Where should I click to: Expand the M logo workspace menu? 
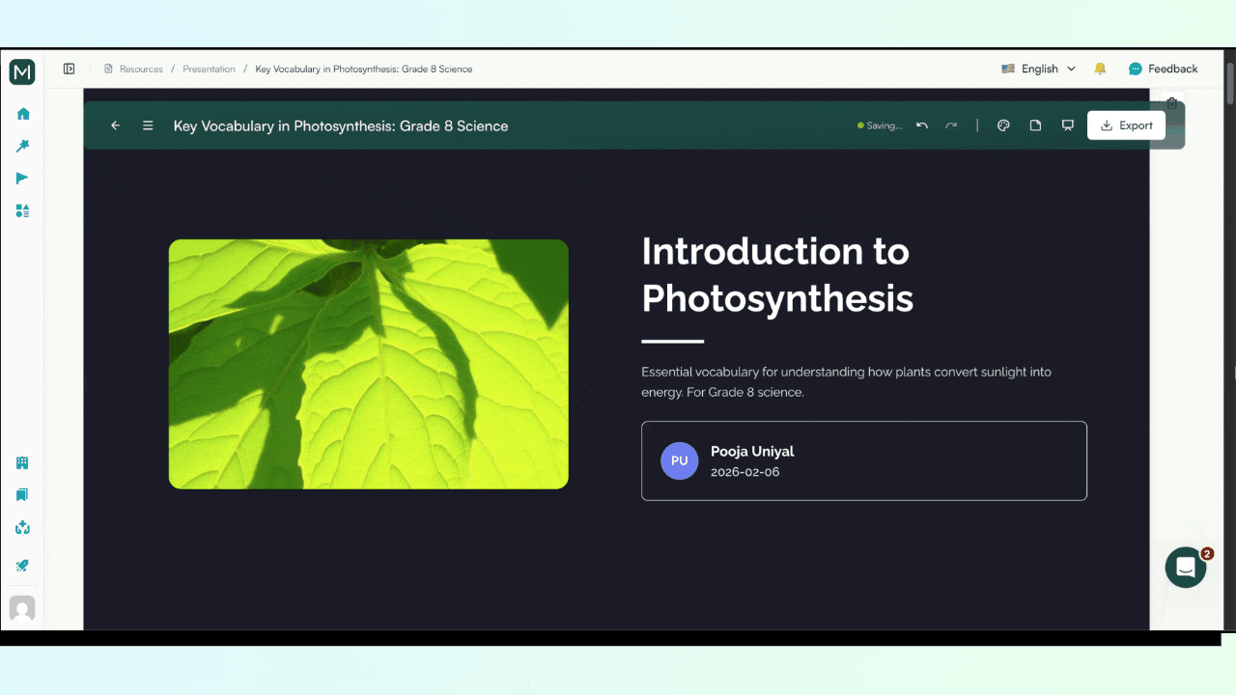click(x=21, y=71)
